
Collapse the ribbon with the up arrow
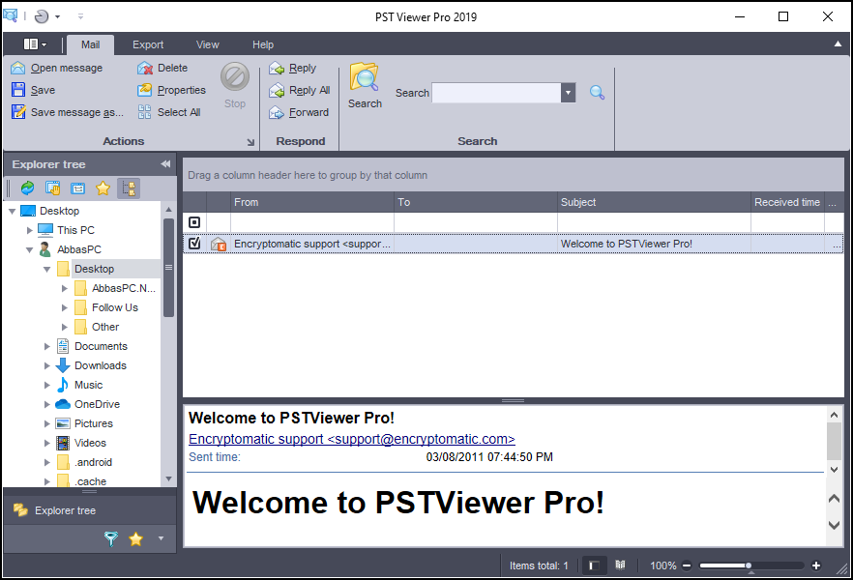tap(838, 44)
